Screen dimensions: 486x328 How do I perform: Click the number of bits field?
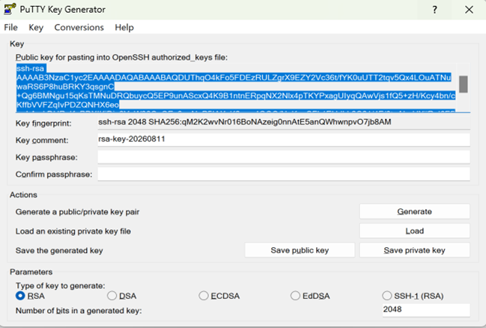tap(426, 310)
